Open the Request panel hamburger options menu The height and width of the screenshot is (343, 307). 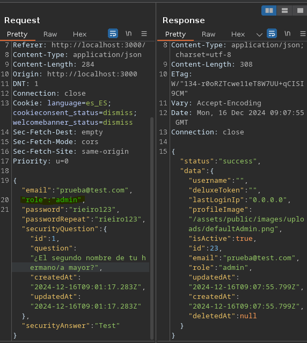(x=144, y=34)
